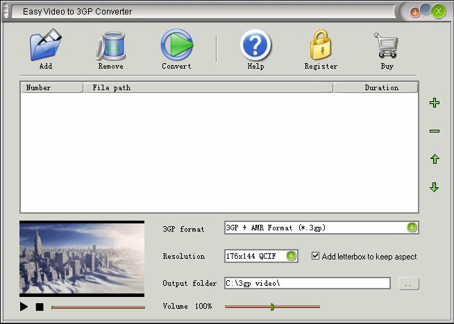This screenshot has height=324, width=454.
Task: Click the Register padlock icon
Action: (321, 46)
